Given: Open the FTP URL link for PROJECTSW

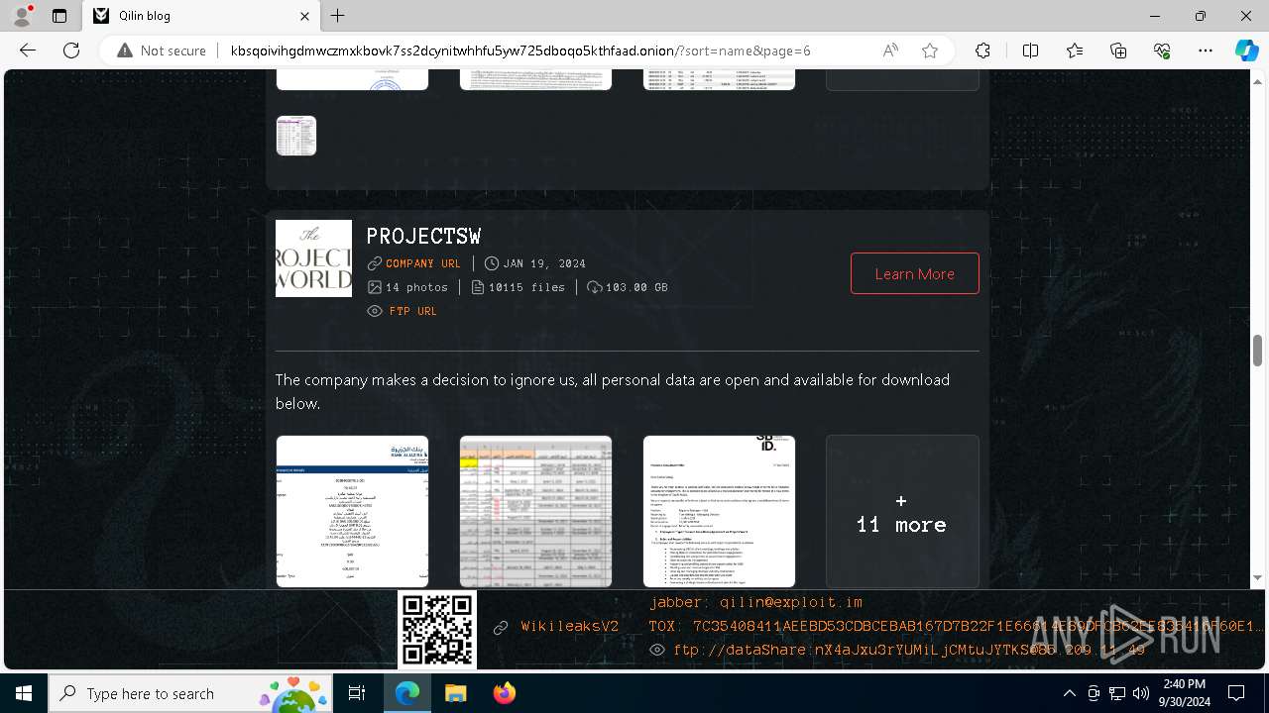Looking at the screenshot, I should point(413,311).
